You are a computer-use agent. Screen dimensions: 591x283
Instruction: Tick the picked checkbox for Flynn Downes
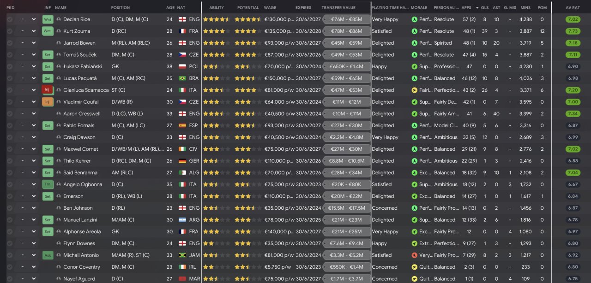(x=10, y=243)
